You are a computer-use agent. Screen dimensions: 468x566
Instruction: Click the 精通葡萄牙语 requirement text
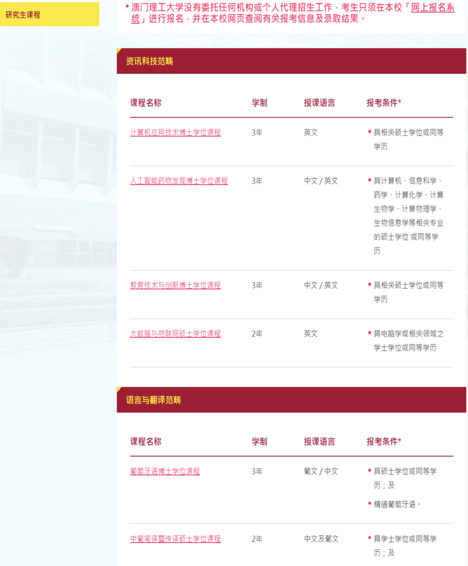[395, 504]
